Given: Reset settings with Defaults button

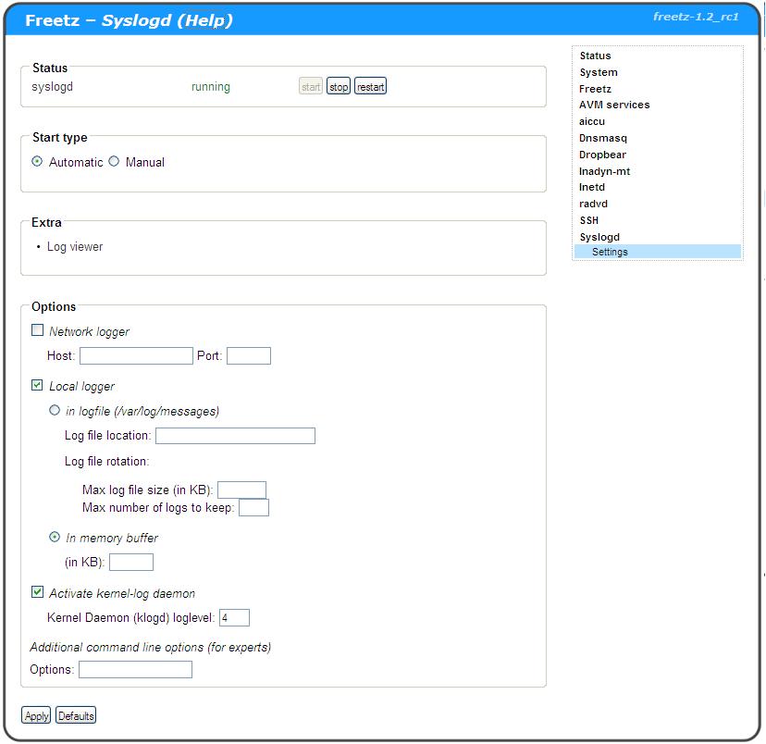Looking at the screenshot, I should (x=76, y=715).
